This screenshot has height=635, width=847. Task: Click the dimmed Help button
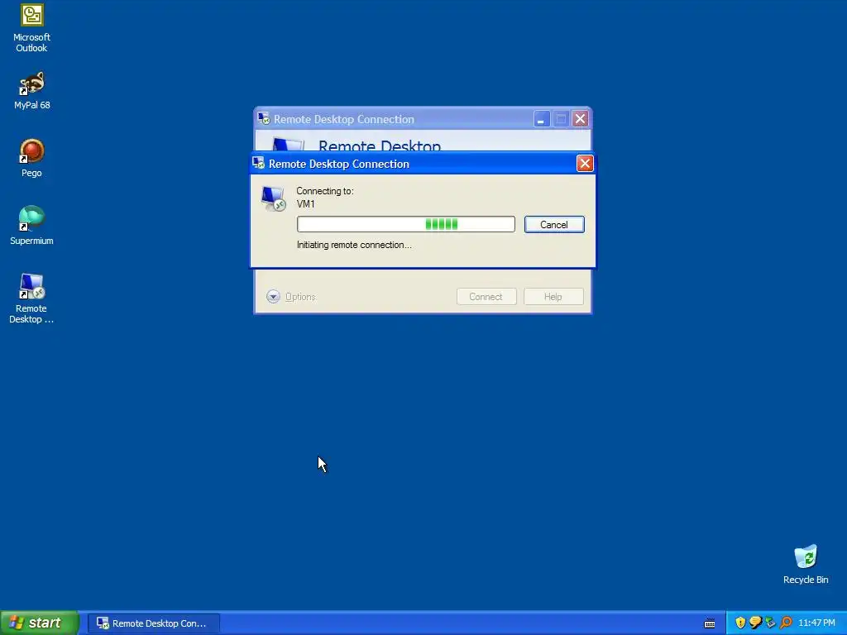coord(553,297)
